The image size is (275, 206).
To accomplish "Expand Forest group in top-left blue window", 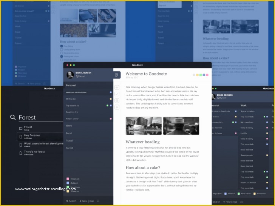I will (x=32, y=43).
